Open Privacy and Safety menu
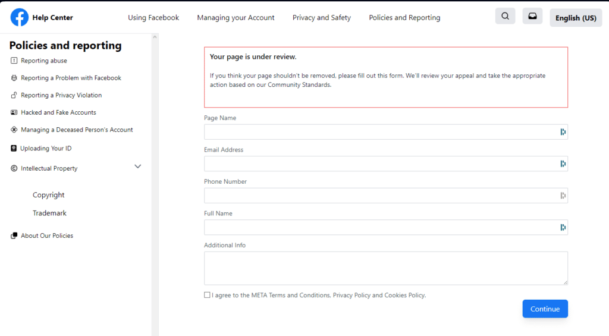Screen dimensions: 609x336 pyautogui.click(x=322, y=17)
